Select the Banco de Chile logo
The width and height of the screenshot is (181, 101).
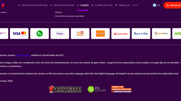coord(141,34)
